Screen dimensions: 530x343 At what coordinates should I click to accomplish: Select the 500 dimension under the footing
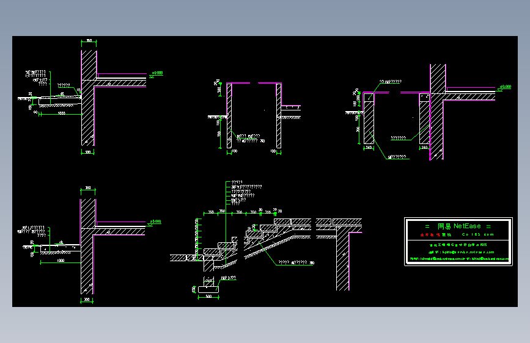(x=208, y=296)
